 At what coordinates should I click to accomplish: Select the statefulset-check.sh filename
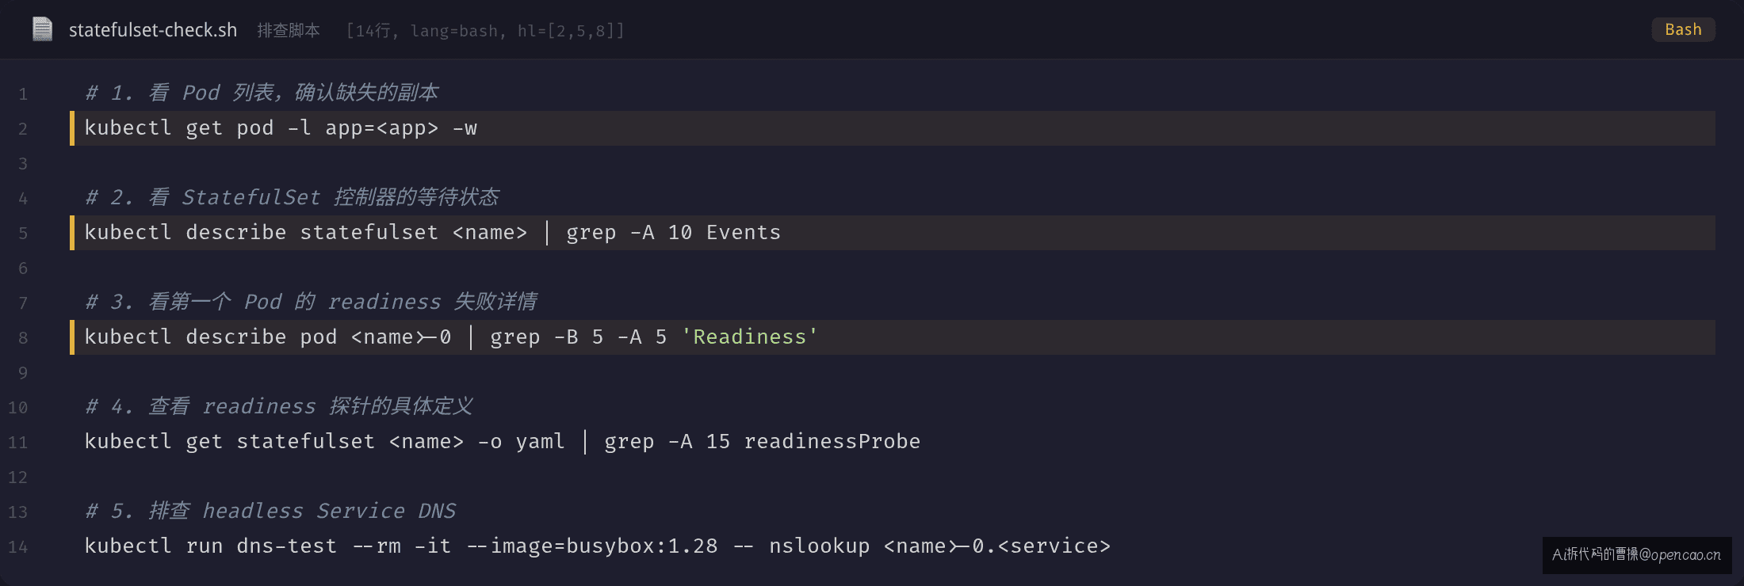153,30
